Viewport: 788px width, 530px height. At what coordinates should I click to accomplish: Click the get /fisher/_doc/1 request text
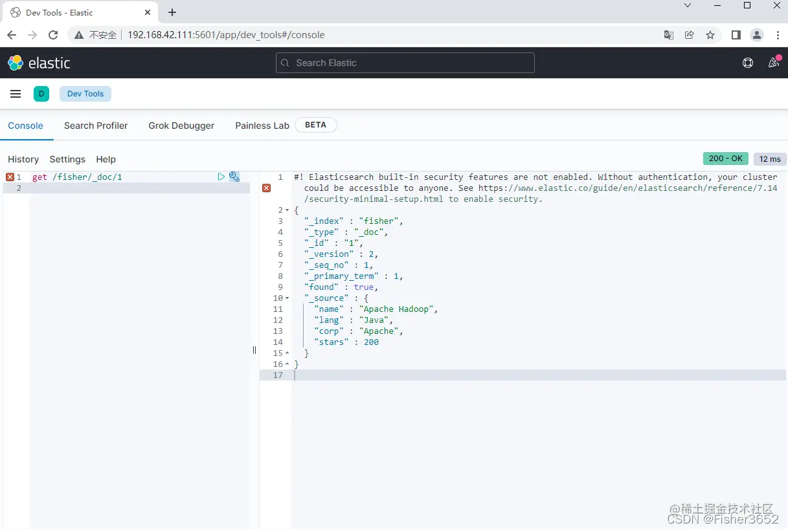77,177
